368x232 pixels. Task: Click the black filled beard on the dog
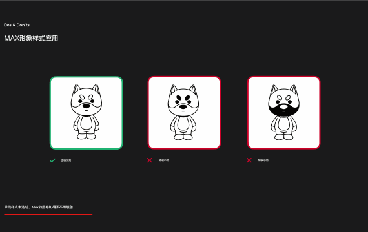click(284, 111)
